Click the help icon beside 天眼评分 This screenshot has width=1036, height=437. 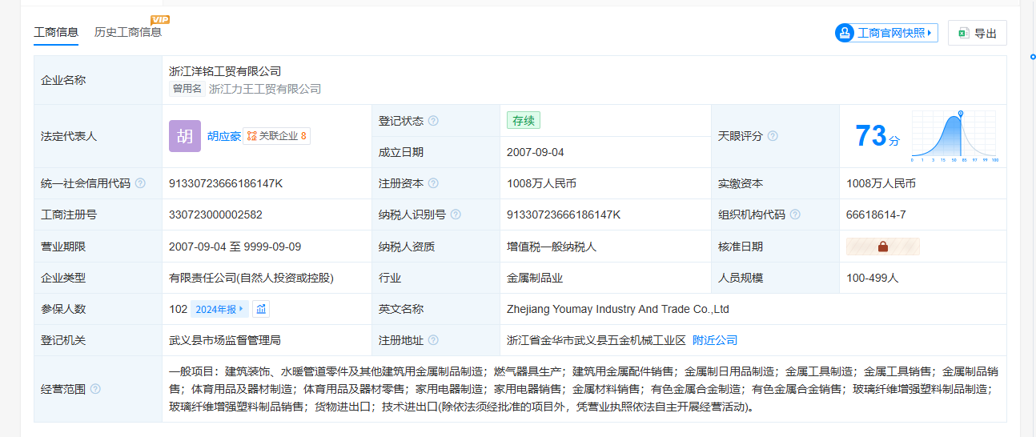pyautogui.click(x=773, y=136)
